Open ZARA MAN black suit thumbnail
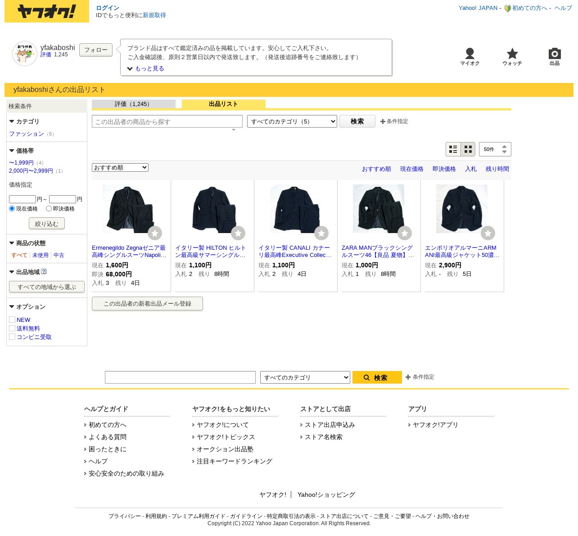 click(379, 209)
